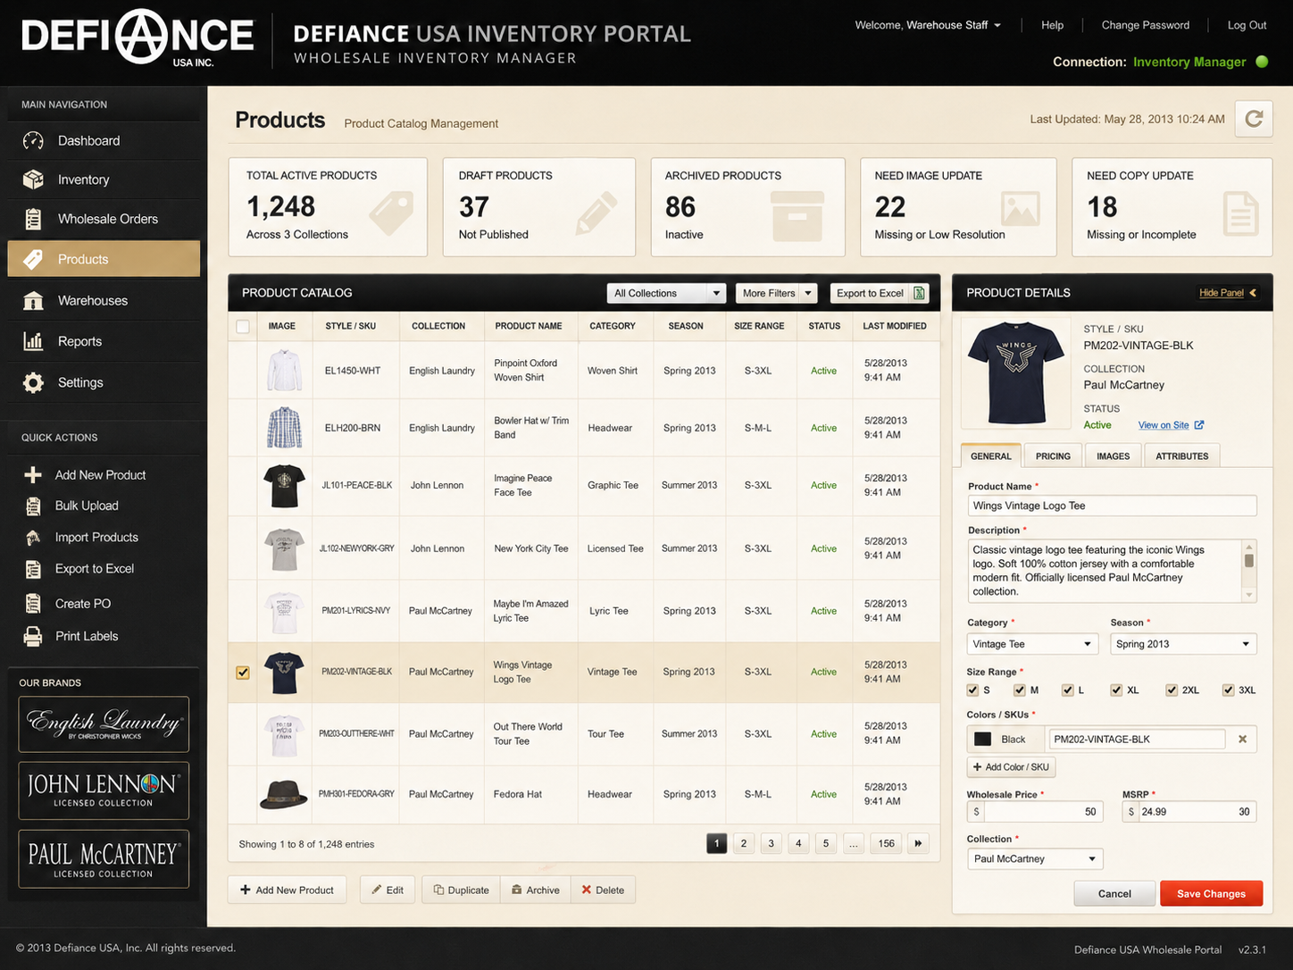Click the Create PO icon
Image resolution: width=1293 pixels, height=970 pixels.
[33, 604]
